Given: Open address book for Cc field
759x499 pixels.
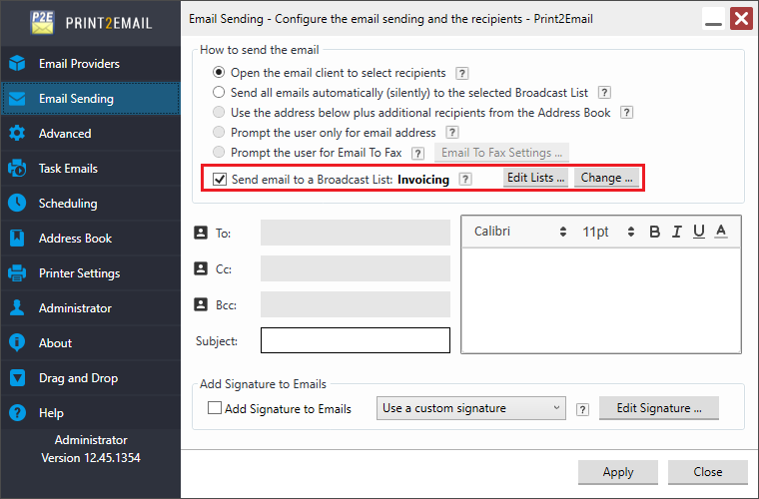Looking at the screenshot, I should [201, 268].
